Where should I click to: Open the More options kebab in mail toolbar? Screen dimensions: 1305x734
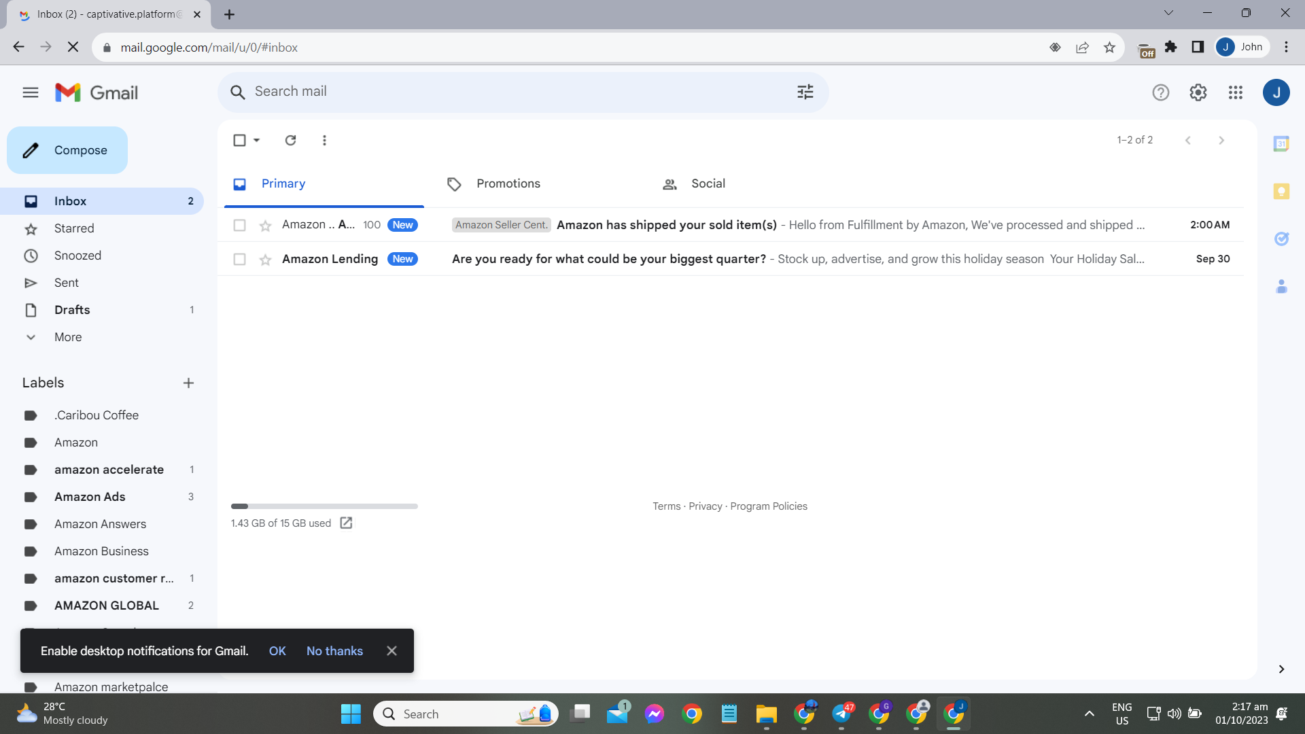coord(324,140)
